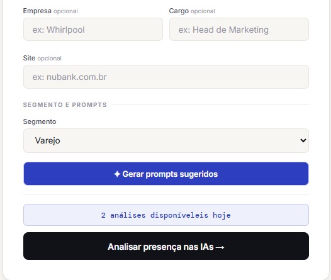Click the Empresa field label

37,11
